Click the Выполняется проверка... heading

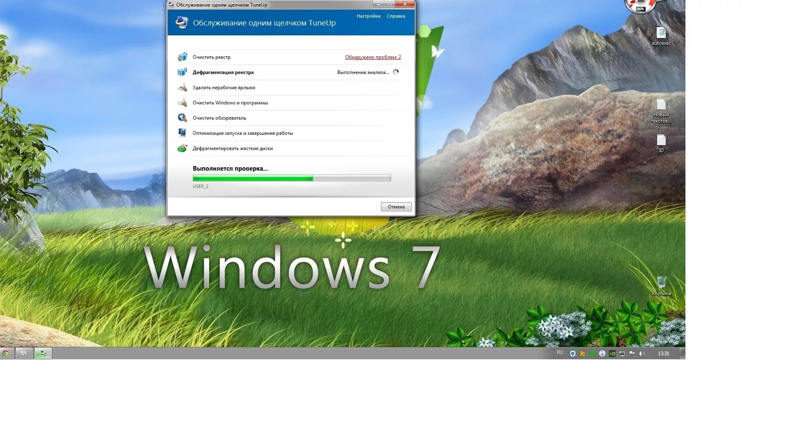(x=230, y=169)
